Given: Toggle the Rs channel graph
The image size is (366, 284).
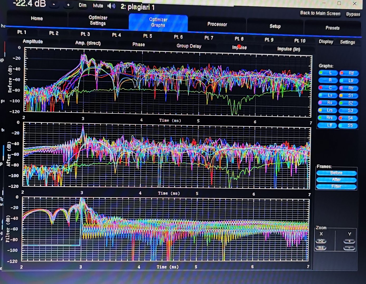Looking at the screenshot, I should [328, 103].
